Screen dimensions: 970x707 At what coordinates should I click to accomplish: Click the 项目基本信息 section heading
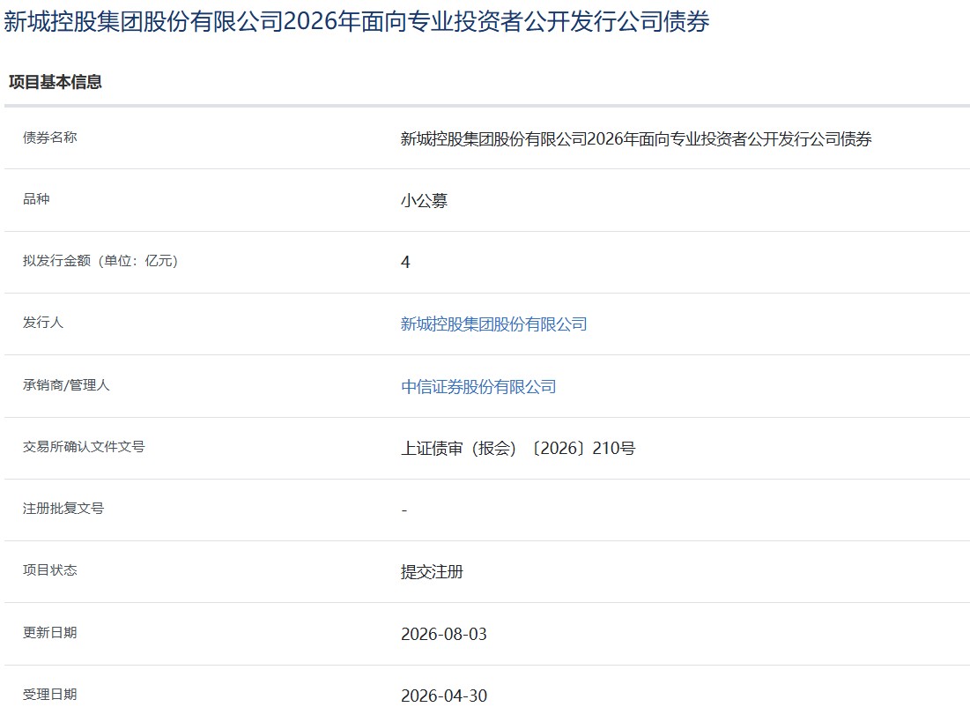click(55, 82)
